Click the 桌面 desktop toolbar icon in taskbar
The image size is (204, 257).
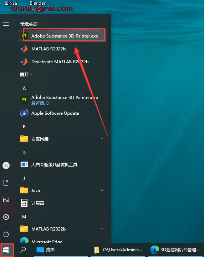(40, 250)
